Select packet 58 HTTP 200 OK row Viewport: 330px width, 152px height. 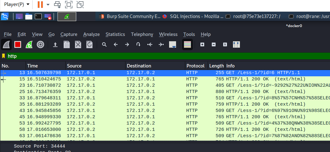165,129
